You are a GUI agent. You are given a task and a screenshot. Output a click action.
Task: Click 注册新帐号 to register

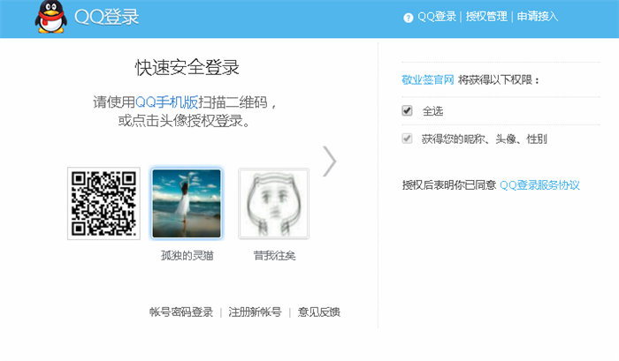click(x=255, y=312)
